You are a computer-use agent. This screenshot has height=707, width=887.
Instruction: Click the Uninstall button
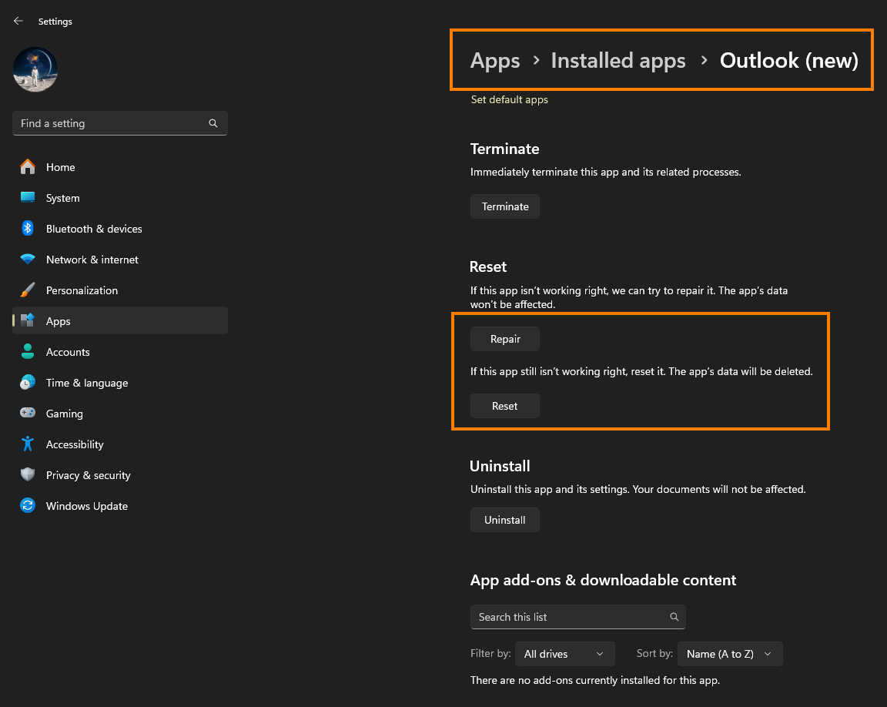(505, 520)
